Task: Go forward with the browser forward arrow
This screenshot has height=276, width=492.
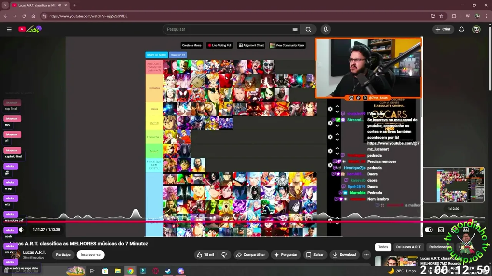Action: pyautogui.click(x=15, y=16)
